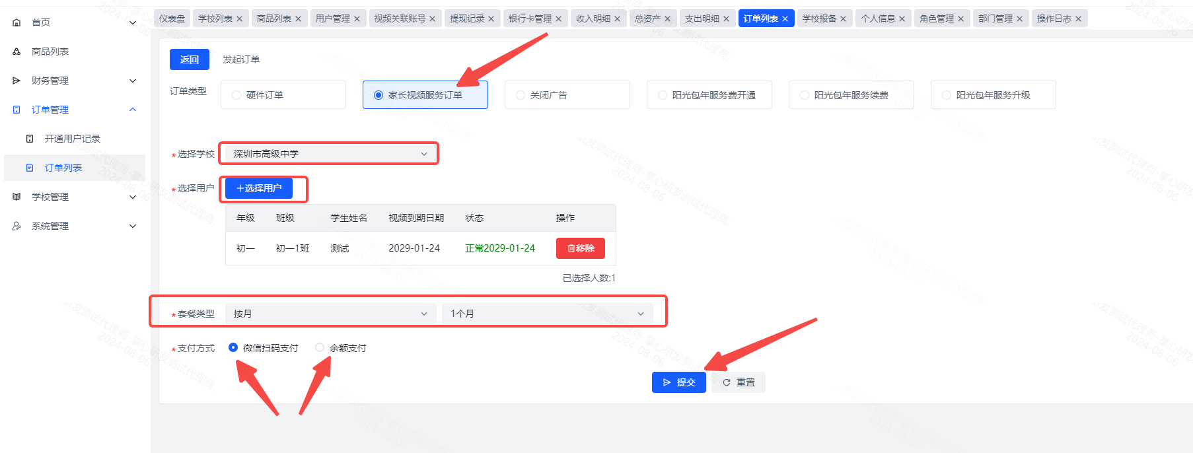Select 余额支付 payment method
This screenshot has height=453, width=1193.
pyautogui.click(x=320, y=347)
